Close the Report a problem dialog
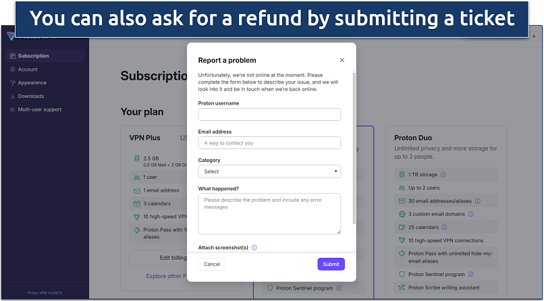The width and height of the screenshot is (544, 301). [342, 60]
